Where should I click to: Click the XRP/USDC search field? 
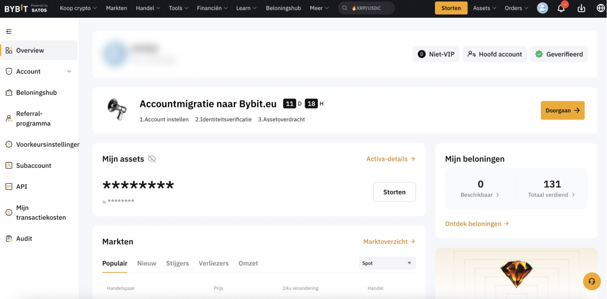click(367, 8)
